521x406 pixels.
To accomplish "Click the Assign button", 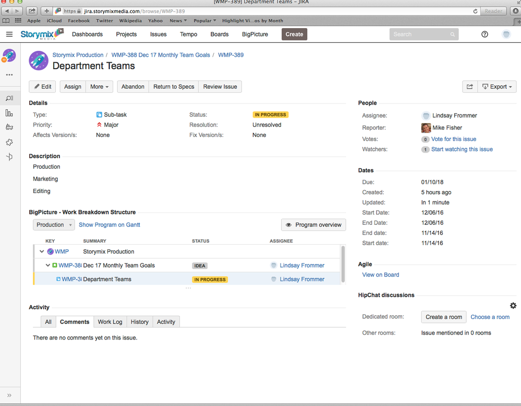I will [73, 86].
